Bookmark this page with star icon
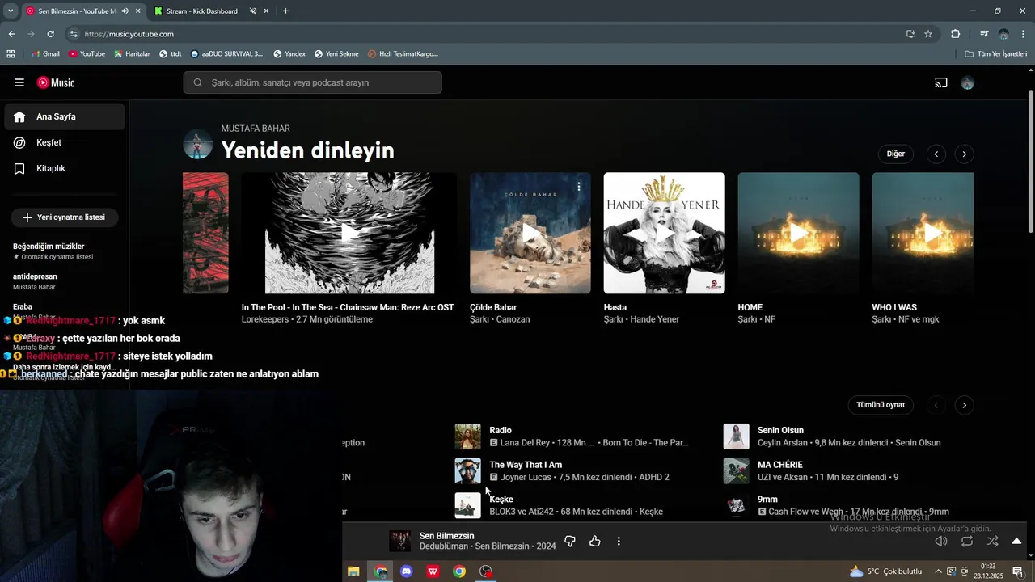The image size is (1035, 582). click(x=928, y=34)
